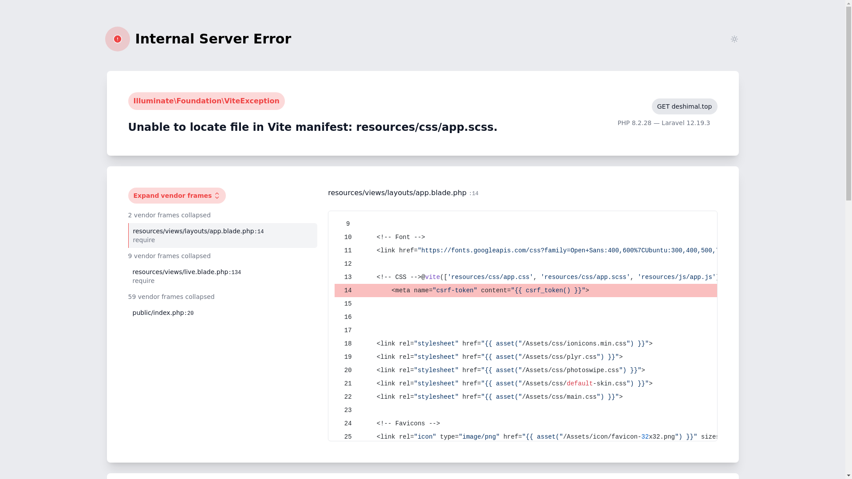Viewport: 852px width, 479px height.
Task: Click the PHP 8.2.28 — Laravel 12.19.3 text
Action: click(x=663, y=123)
